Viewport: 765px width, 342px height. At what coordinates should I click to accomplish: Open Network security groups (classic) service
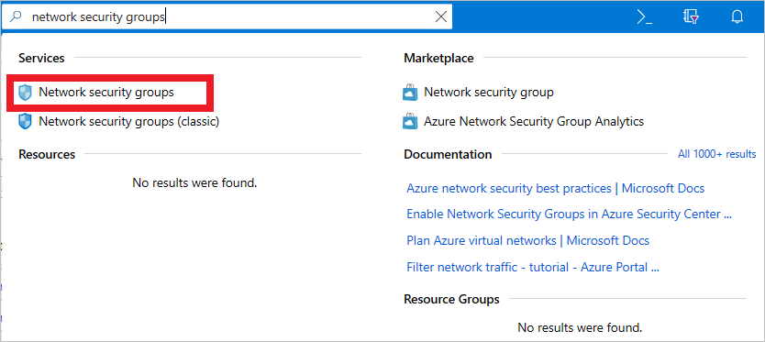pos(128,121)
